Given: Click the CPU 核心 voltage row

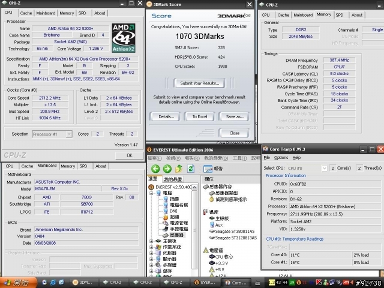Looking at the screenshot, I should point(221,257).
